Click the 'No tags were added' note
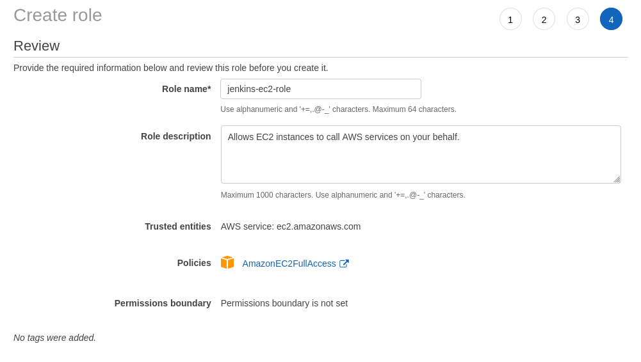The width and height of the screenshot is (641, 362). coord(54,338)
